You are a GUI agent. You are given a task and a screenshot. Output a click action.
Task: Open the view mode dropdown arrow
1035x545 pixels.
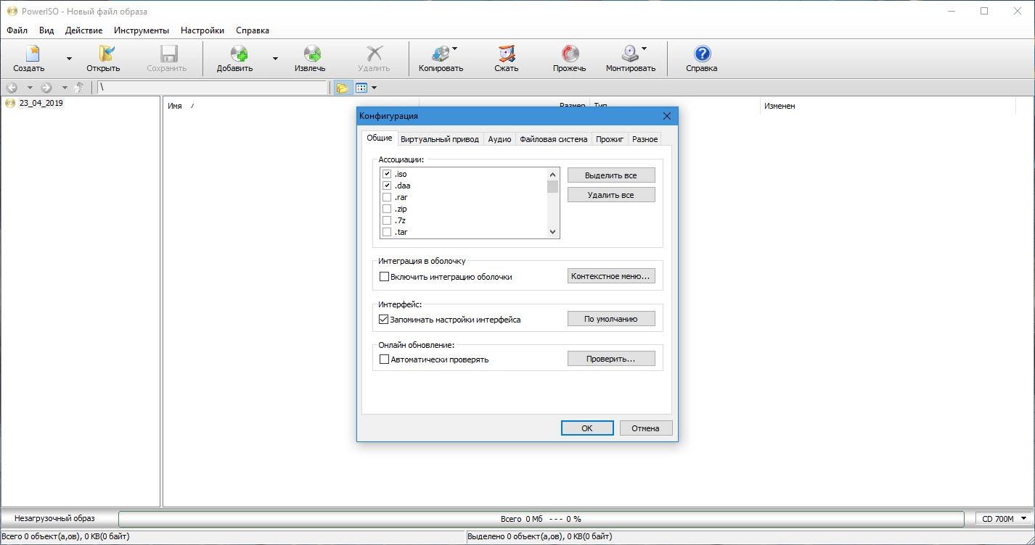coord(374,88)
